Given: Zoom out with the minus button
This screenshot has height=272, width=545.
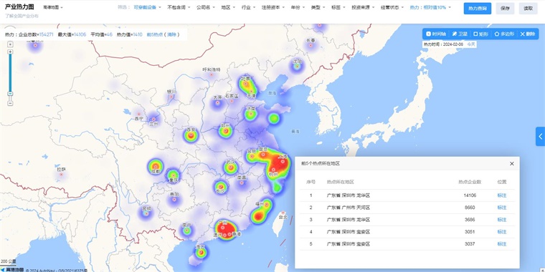Looking at the screenshot, I should tap(11, 103).
